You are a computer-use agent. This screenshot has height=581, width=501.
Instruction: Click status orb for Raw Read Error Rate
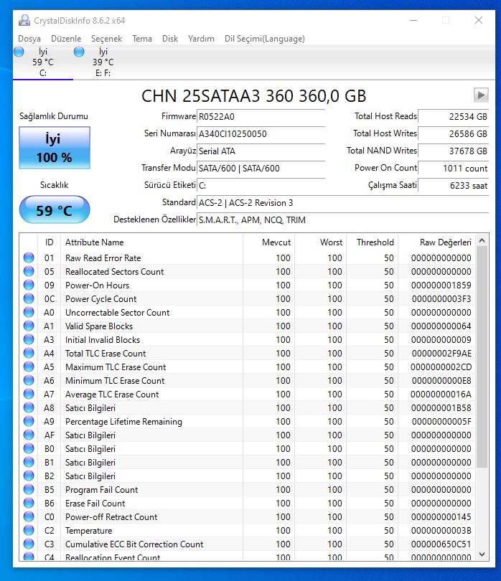pyautogui.click(x=29, y=258)
